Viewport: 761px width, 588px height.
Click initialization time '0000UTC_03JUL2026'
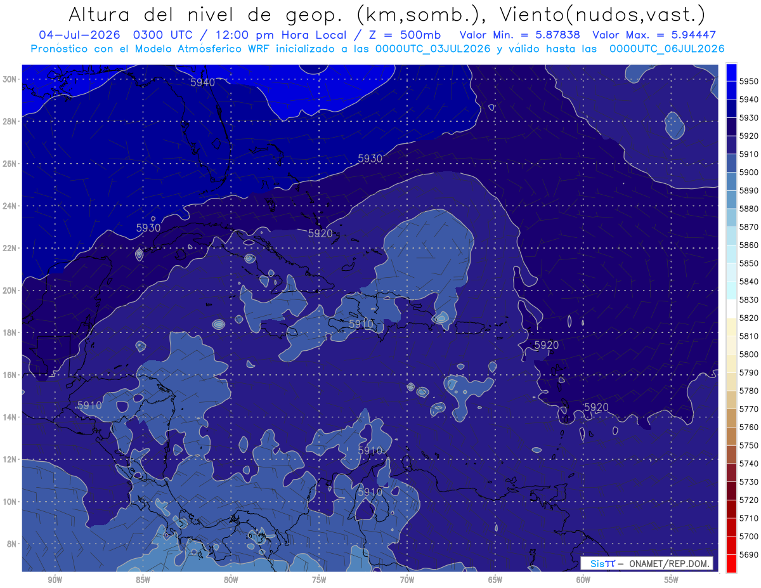[431, 49]
